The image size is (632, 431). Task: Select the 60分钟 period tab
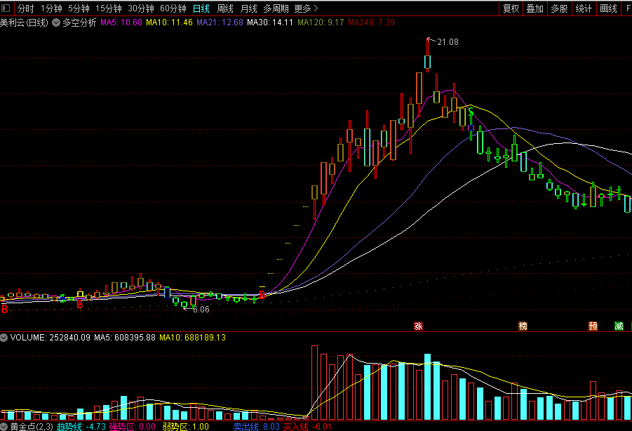tap(173, 8)
